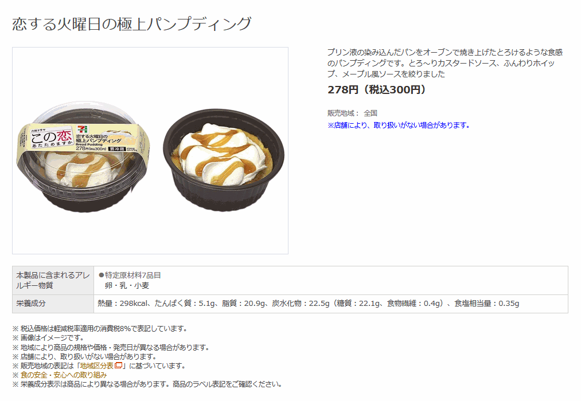Click the 栄養成分 header cell

point(53,304)
